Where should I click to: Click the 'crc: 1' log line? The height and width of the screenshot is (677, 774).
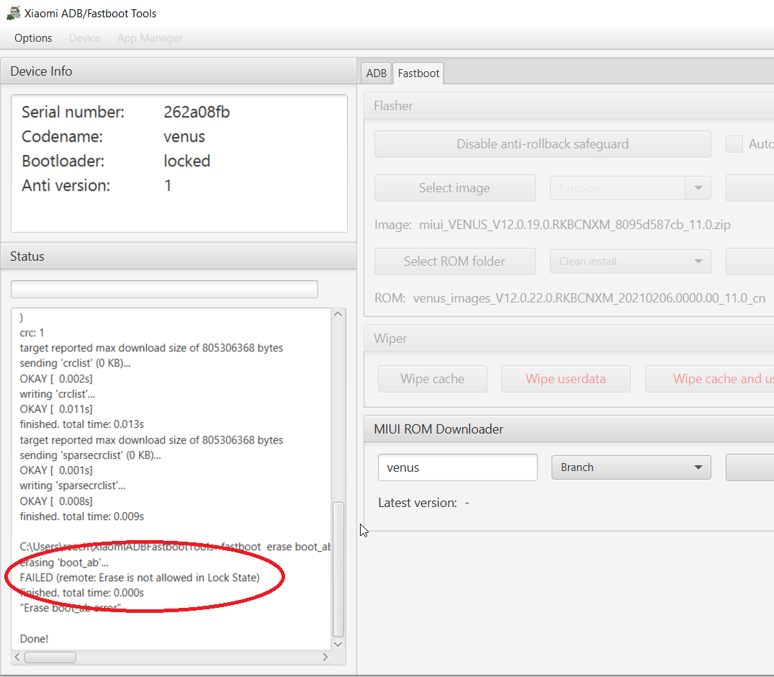32,332
